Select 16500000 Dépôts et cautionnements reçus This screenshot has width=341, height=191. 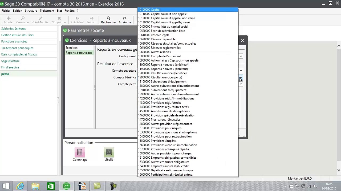pyautogui.click(x=188, y=170)
